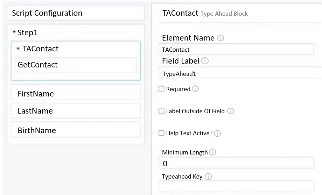Collapse the Step1 tree node
The height and width of the screenshot is (195, 322).
(x=14, y=32)
